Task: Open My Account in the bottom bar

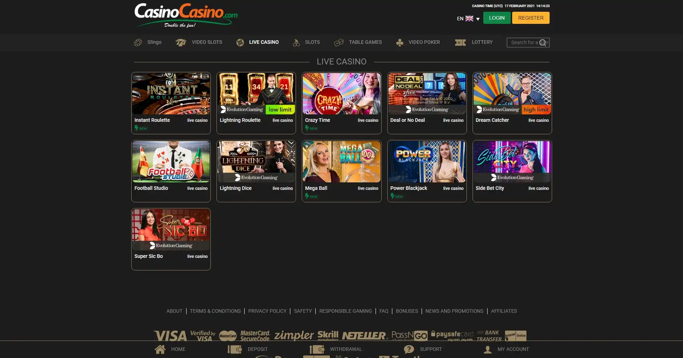Action: pos(513,349)
